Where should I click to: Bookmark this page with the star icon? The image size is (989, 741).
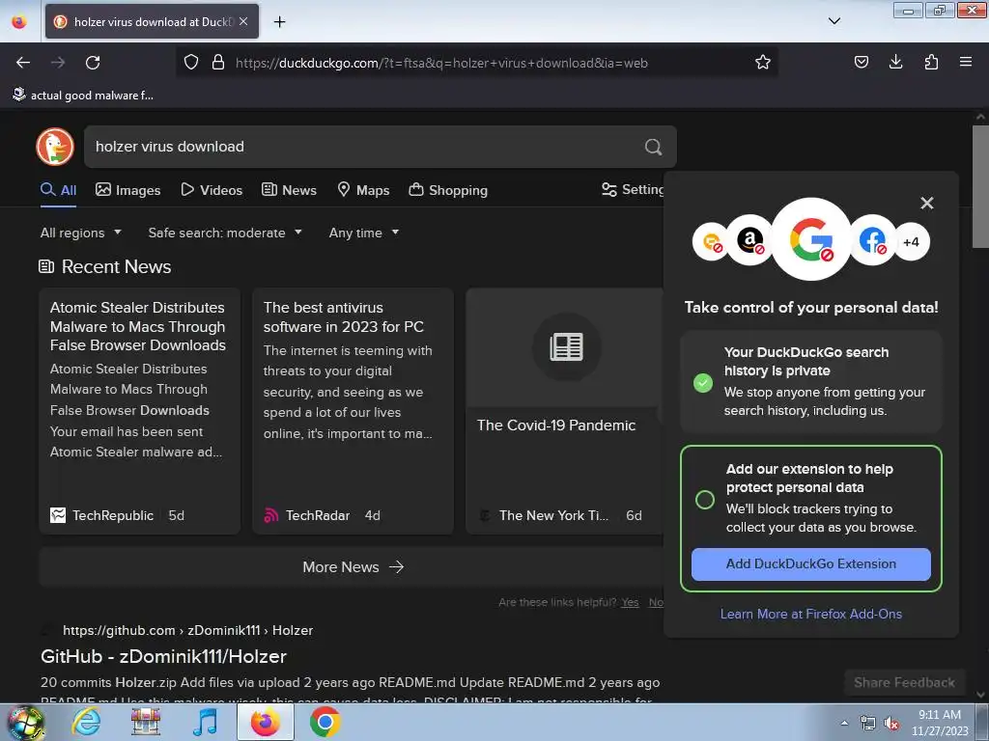pos(763,63)
